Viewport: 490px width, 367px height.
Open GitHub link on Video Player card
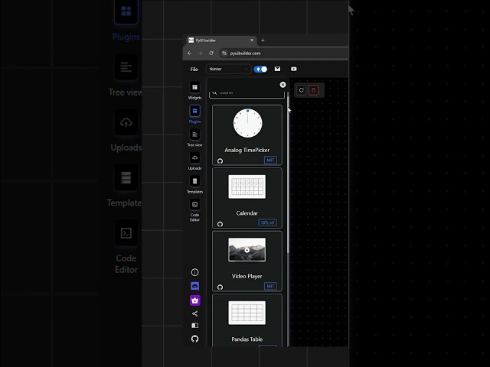coord(220,287)
